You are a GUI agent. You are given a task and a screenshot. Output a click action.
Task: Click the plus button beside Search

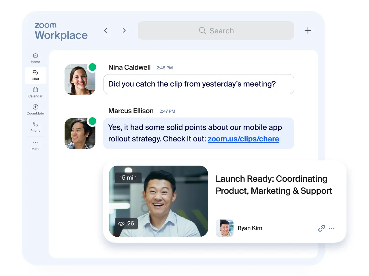[x=308, y=30]
